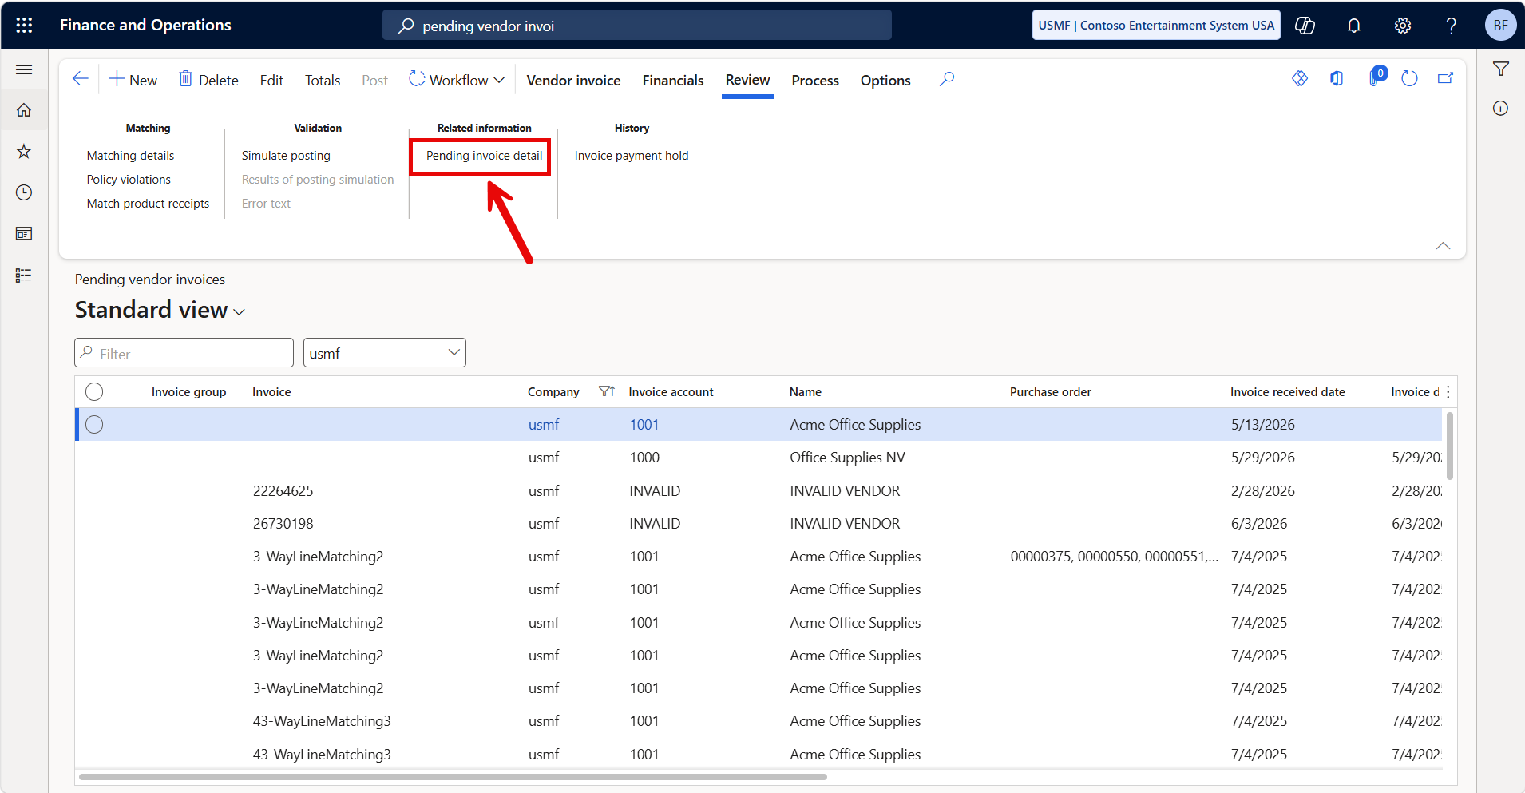The image size is (1525, 793).
Task: Open Workspaces icon in the sidebar
Action: point(24,234)
